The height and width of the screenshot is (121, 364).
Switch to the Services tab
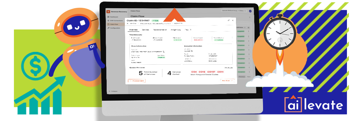[145, 30]
